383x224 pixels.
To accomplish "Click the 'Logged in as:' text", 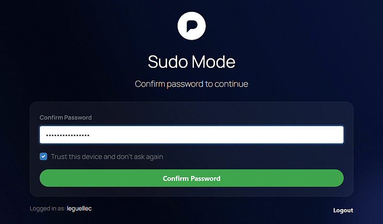I will click(x=47, y=209).
